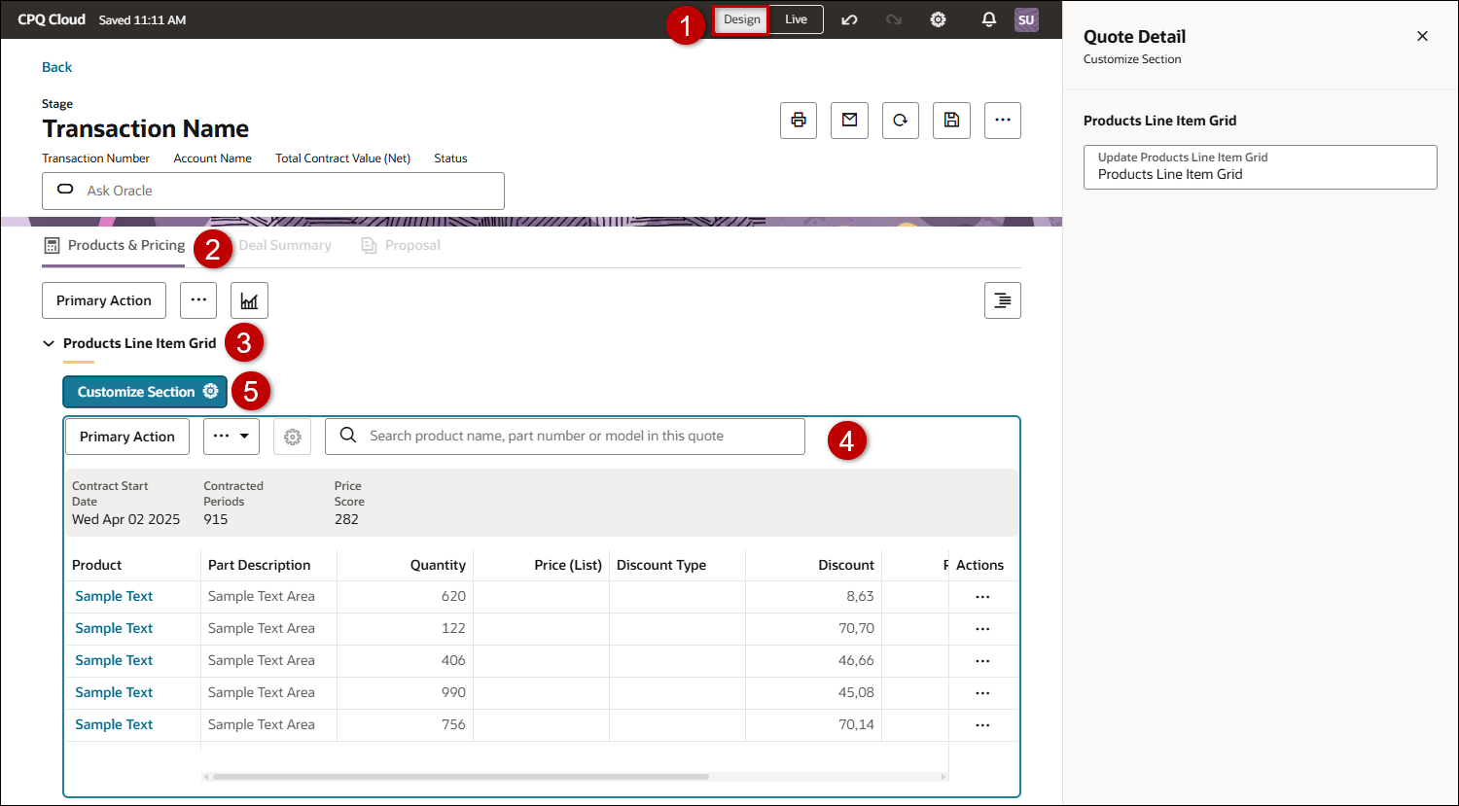The height and width of the screenshot is (806, 1459).
Task: Open header more actions ellipsis
Action: 1003,120
